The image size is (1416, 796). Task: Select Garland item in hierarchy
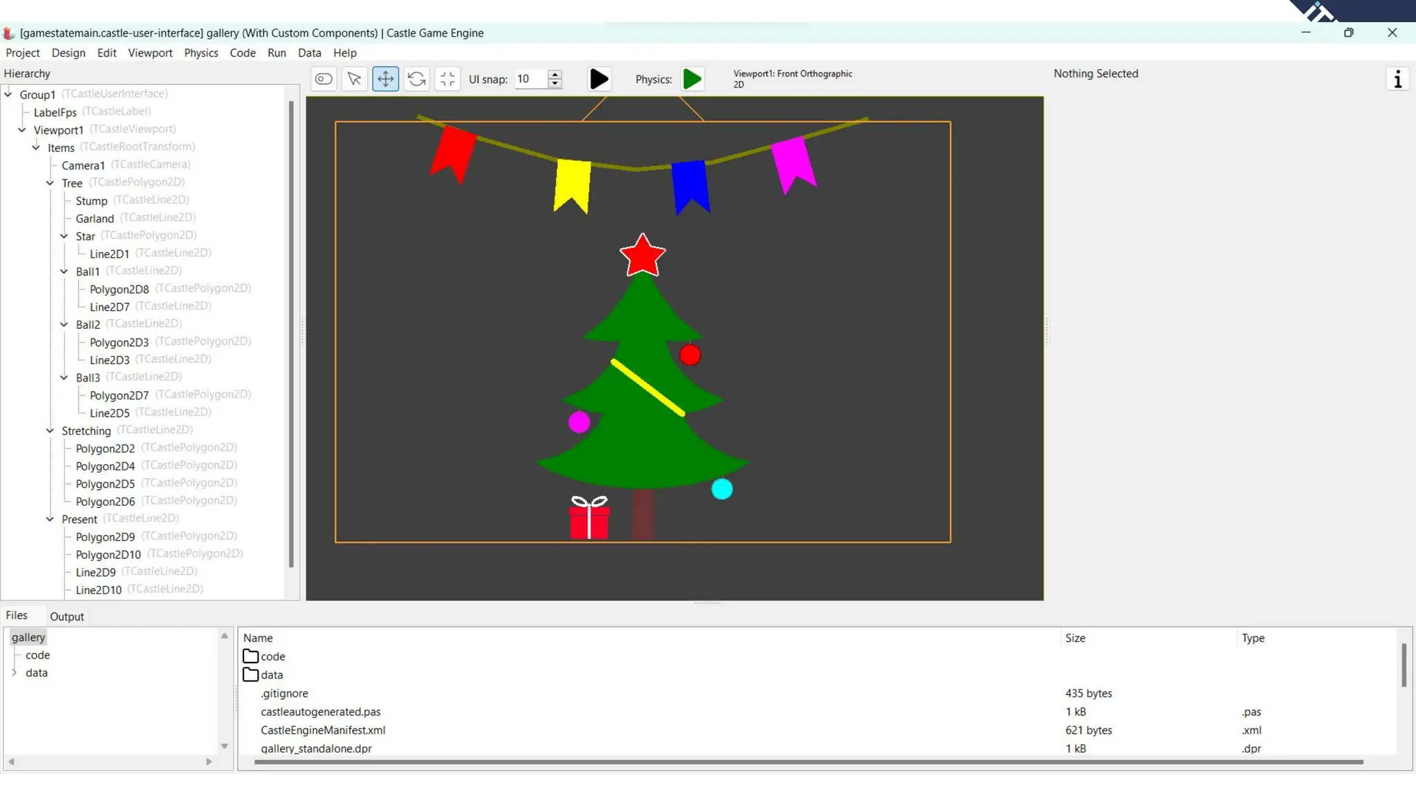95,218
